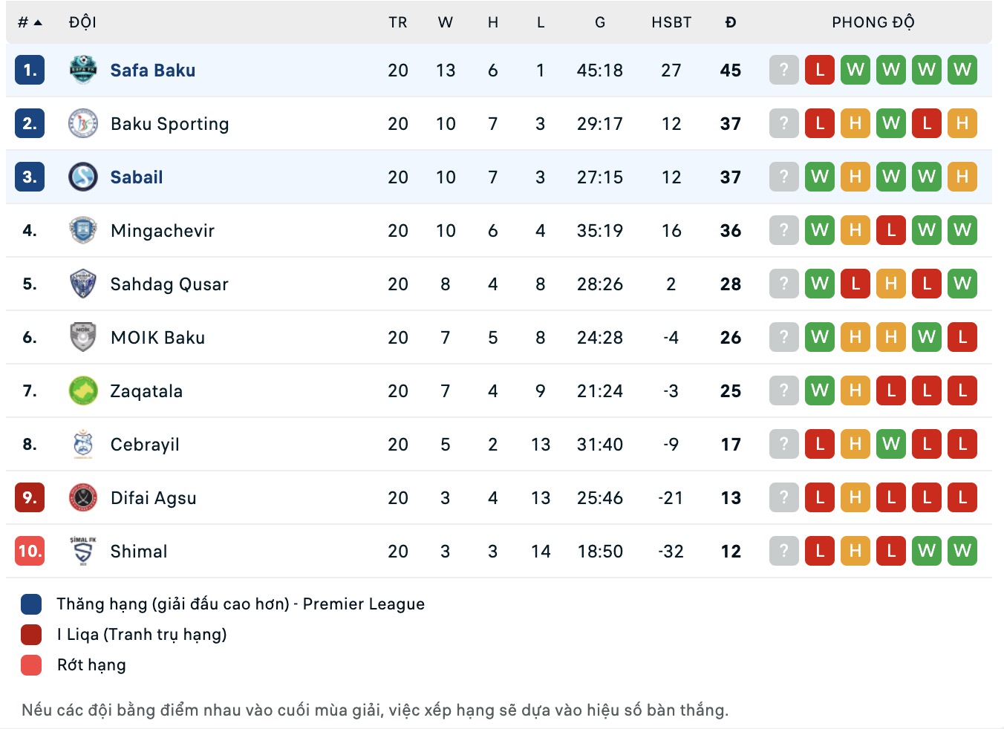Select the Baku Sporting team logo
The image size is (1004, 729).
(82, 124)
